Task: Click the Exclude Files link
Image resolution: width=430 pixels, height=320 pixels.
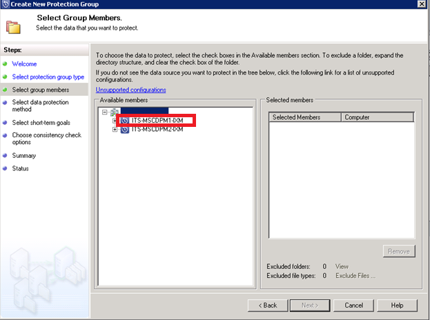Action: click(355, 276)
